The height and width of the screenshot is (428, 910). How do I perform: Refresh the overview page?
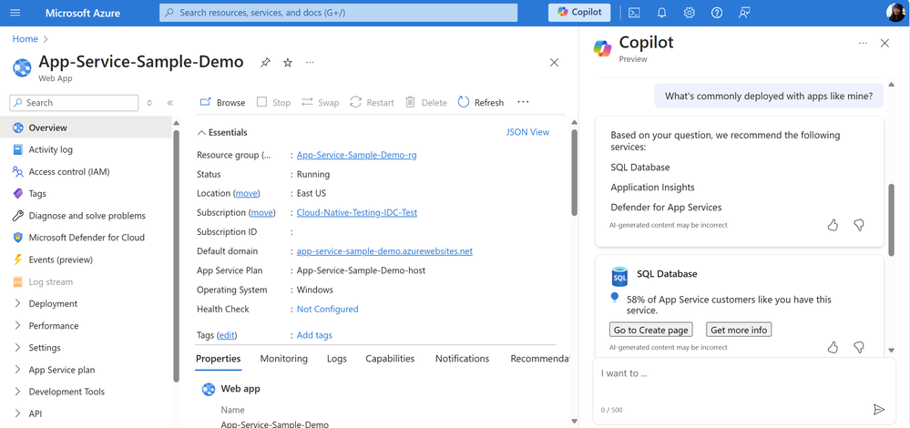pyautogui.click(x=481, y=103)
